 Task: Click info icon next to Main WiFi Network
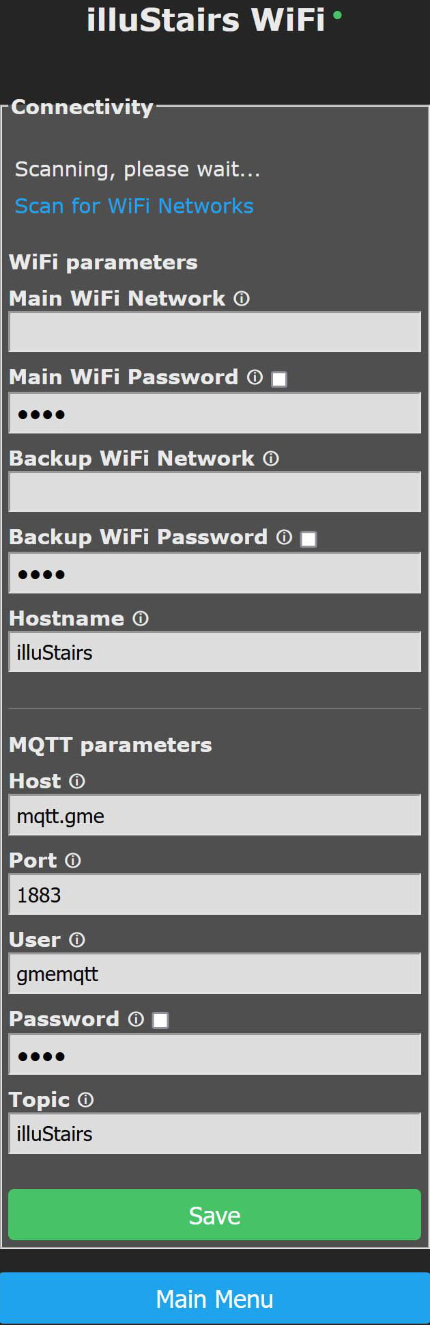point(242,299)
